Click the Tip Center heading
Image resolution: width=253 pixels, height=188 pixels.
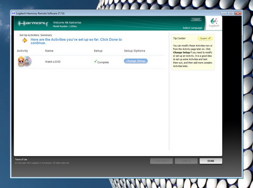(179, 38)
